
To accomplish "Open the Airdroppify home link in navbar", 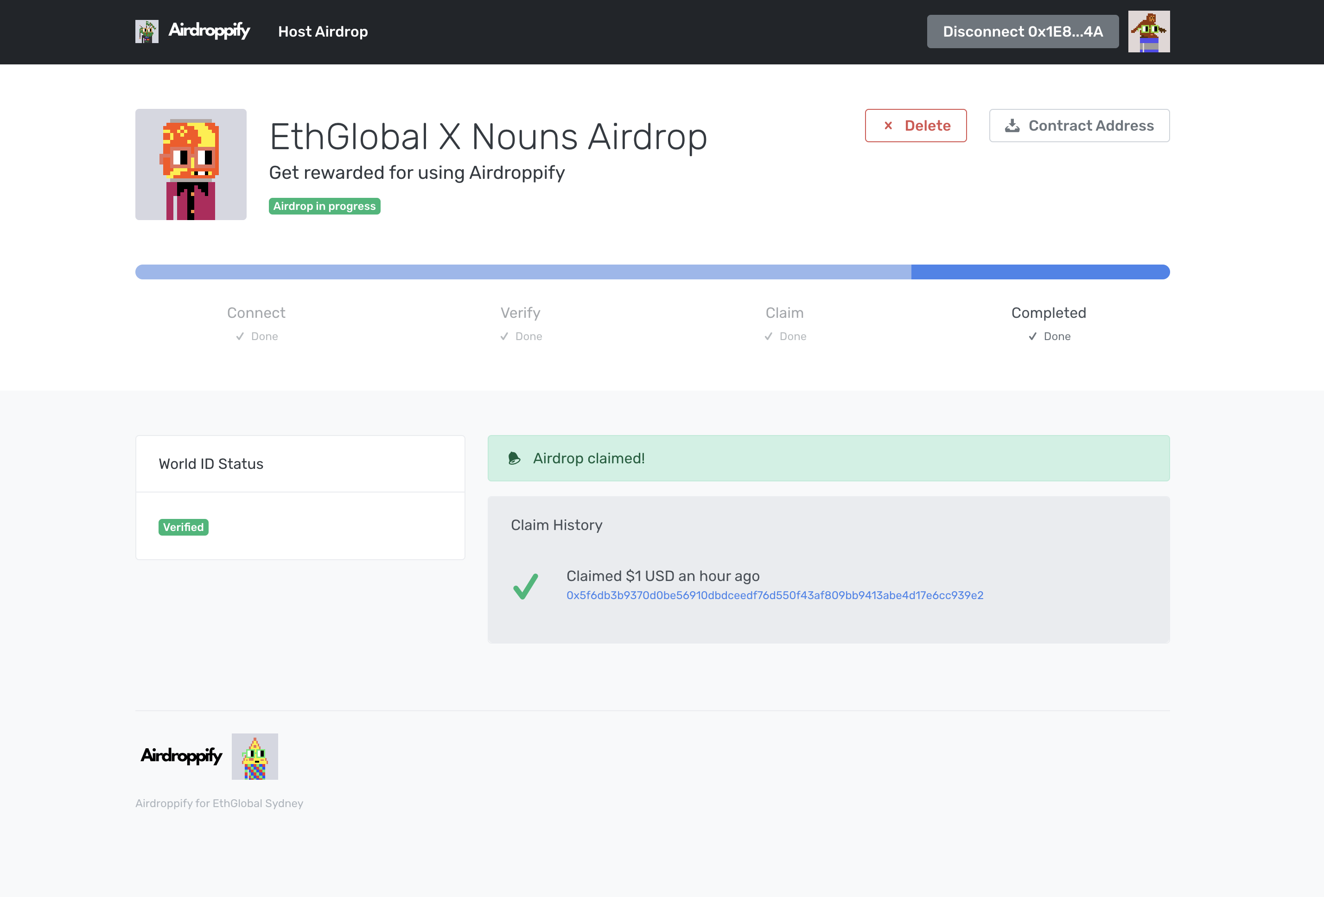I will 209,31.
